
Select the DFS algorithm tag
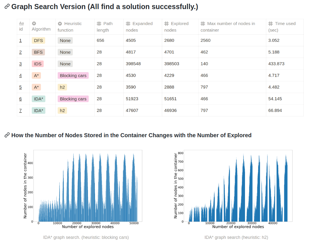point(38,41)
